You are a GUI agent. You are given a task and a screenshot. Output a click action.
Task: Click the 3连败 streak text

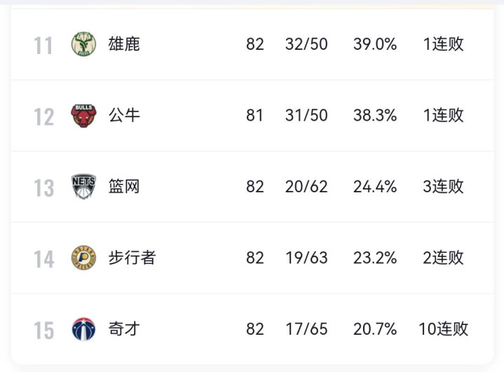pyautogui.click(x=443, y=187)
